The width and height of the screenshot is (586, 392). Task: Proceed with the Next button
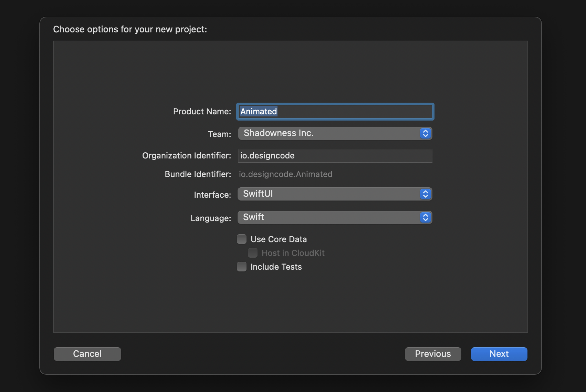click(499, 354)
